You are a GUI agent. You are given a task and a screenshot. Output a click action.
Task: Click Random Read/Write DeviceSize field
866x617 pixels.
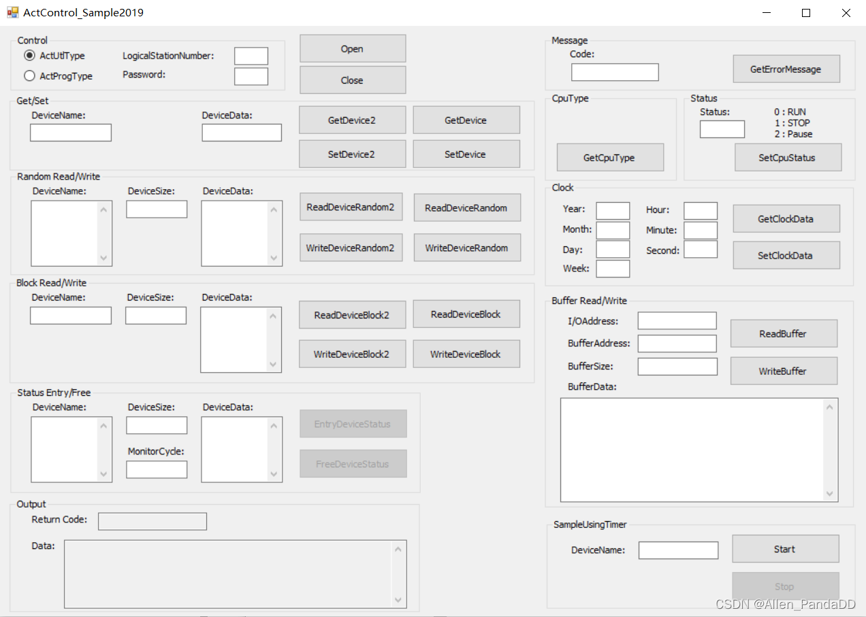(x=157, y=210)
